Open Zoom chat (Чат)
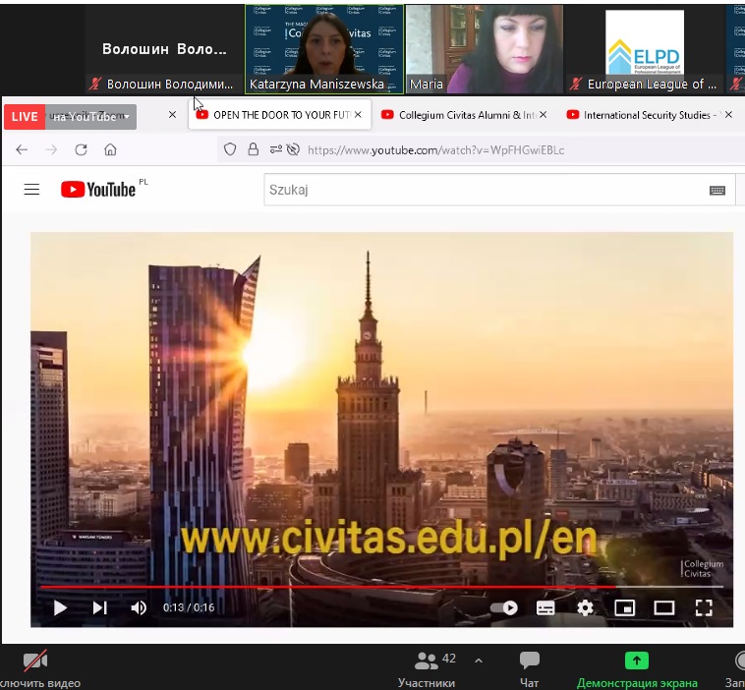 click(530, 668)
